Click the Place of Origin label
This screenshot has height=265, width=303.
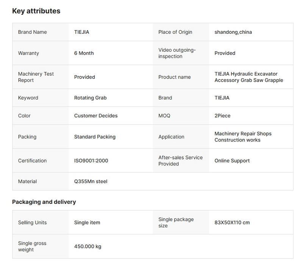tap(175, 32)
